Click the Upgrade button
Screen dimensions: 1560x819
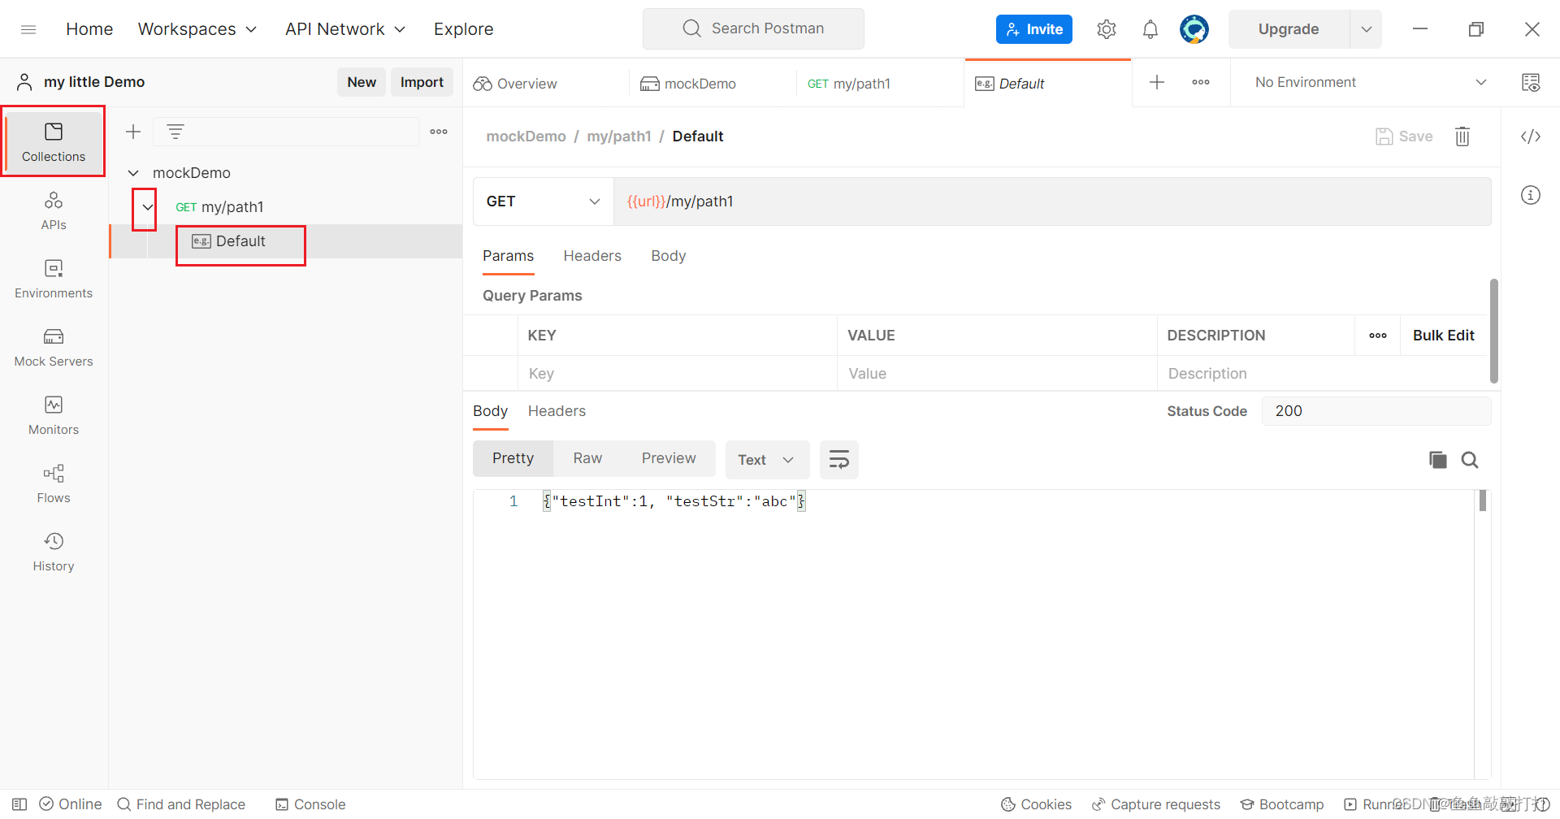coord(1289,29)
